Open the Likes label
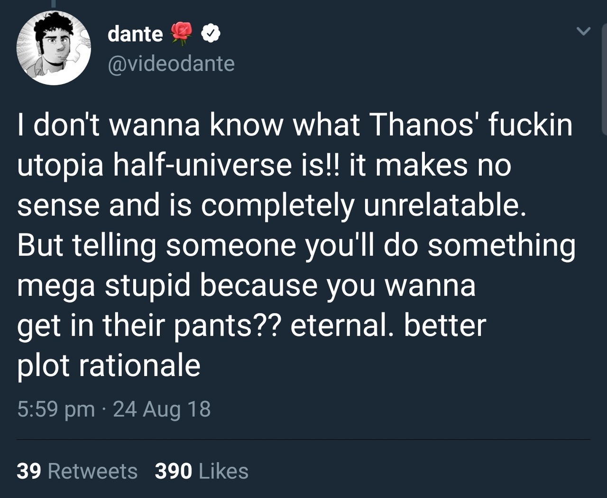This screenshot has height=498, width=607. [223, 471]
